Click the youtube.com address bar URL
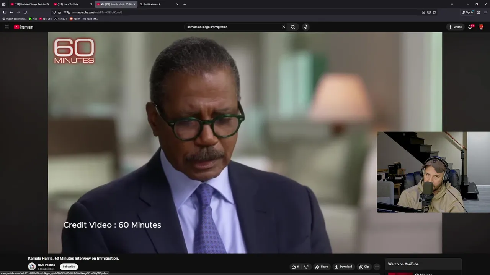Screen dimensions: 490x275 tap(97, 12)
